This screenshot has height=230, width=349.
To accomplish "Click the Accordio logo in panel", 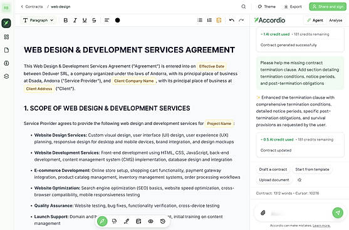I will tap(270, 21).
